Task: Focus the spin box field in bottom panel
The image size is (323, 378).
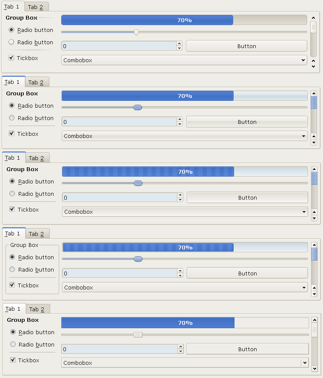Action: [x=120, y=349]
